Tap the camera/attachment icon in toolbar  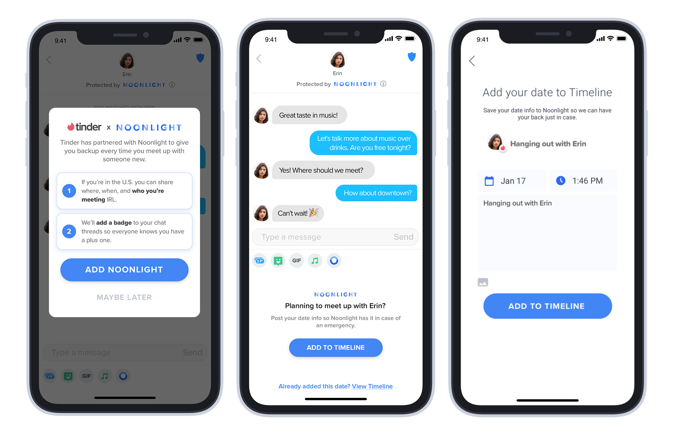(x=483, y=282)
